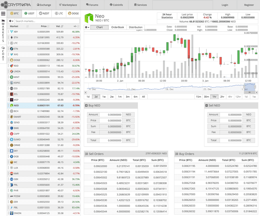The height and width of the screenshot is (216, 260).
Task: Select the NZDT base market tab
Action: point(44,14)
